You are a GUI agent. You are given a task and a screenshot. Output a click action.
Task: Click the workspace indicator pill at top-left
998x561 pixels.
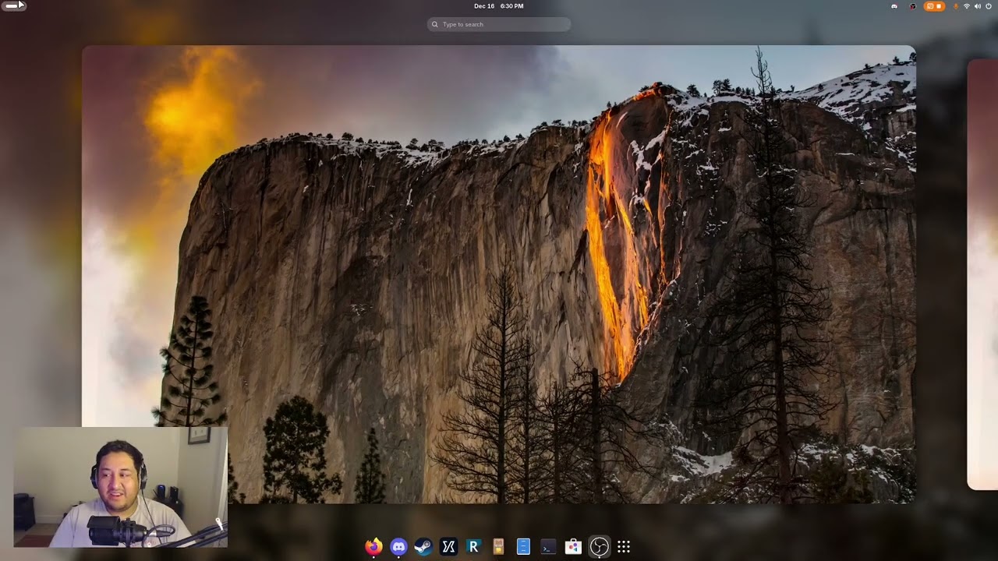(16, 5)
